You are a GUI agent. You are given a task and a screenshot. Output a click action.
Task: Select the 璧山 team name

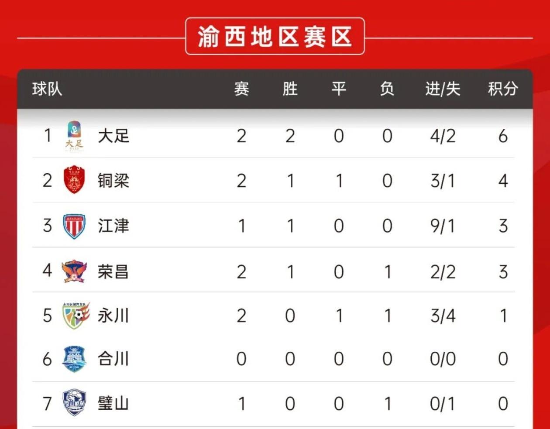[x=113, y=403]
